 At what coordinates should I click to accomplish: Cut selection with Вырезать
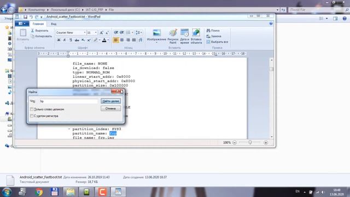coord(39,31)
